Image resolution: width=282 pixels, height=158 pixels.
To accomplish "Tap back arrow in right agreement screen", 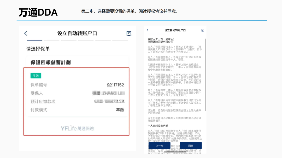I will [x=148, y=30].
